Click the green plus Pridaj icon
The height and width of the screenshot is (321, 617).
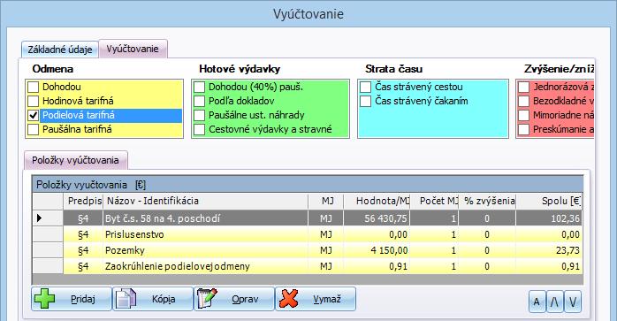tap(44, 299)
